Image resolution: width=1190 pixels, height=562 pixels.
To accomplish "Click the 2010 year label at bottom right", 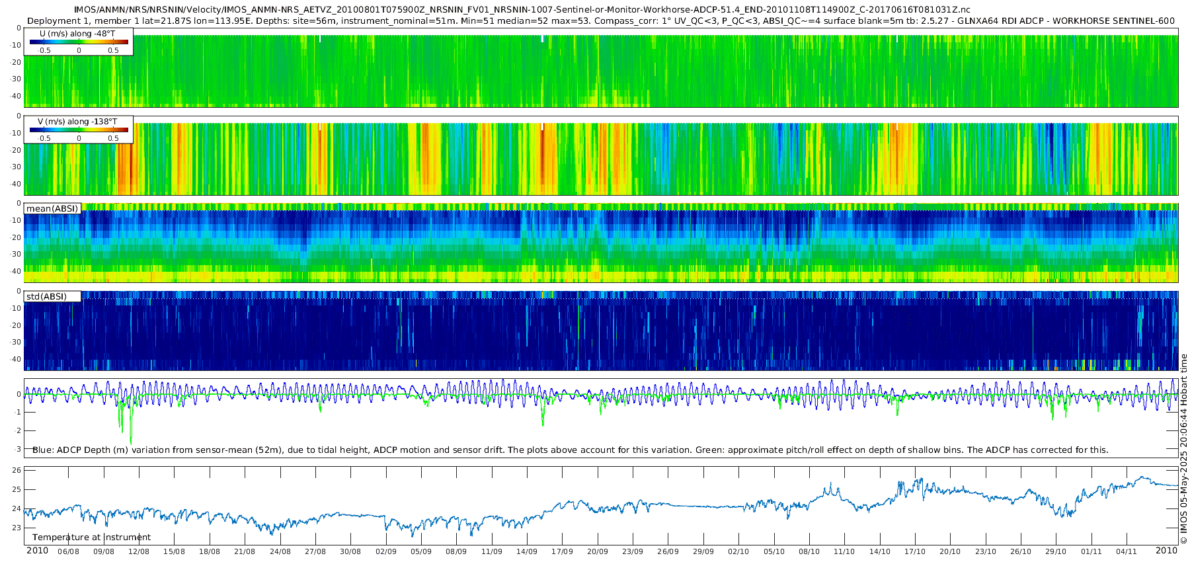I will [x=1166, y=551].
